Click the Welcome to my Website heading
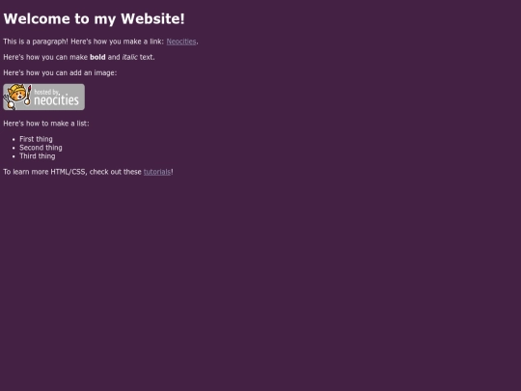 point(94,18)
